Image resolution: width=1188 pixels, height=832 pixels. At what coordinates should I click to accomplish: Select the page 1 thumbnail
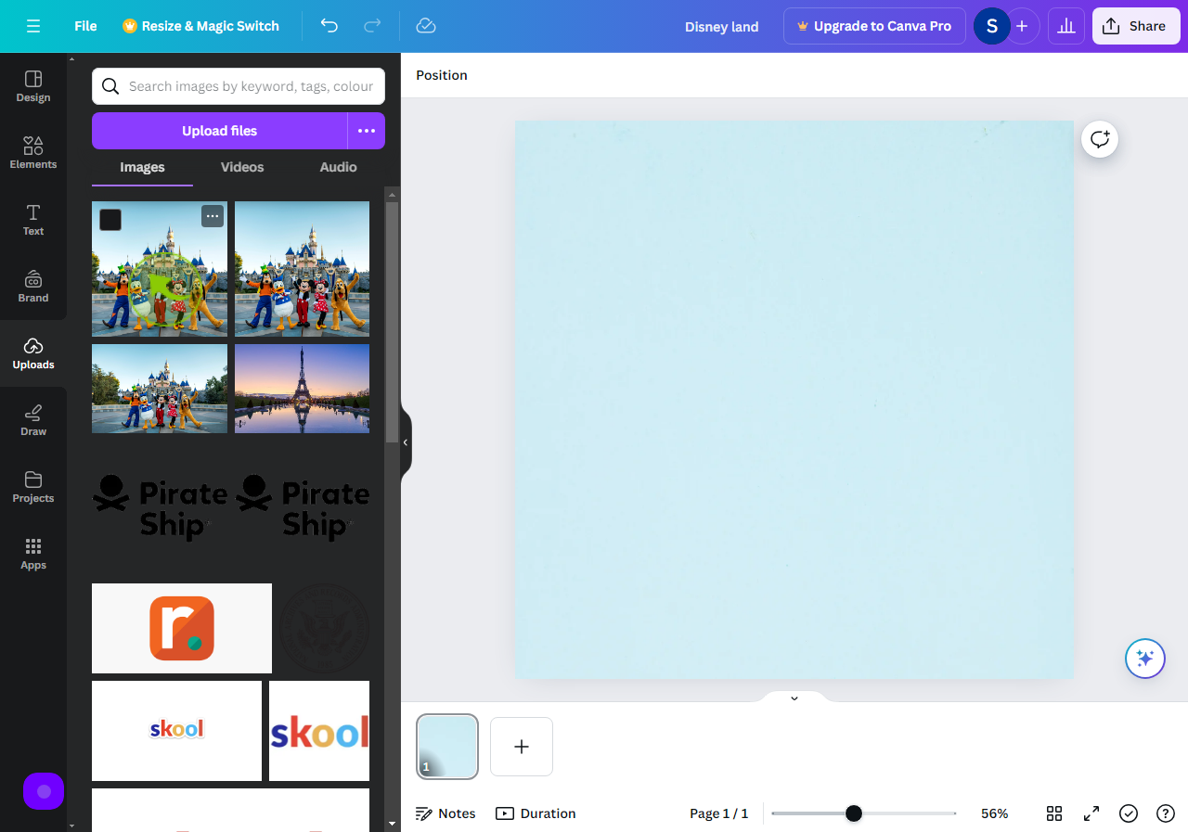[447, 747]
